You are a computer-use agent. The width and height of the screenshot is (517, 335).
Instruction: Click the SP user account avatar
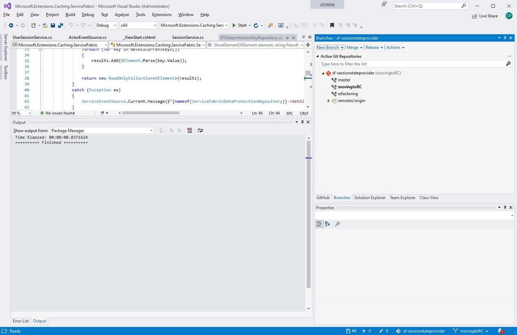coord(509,16)
